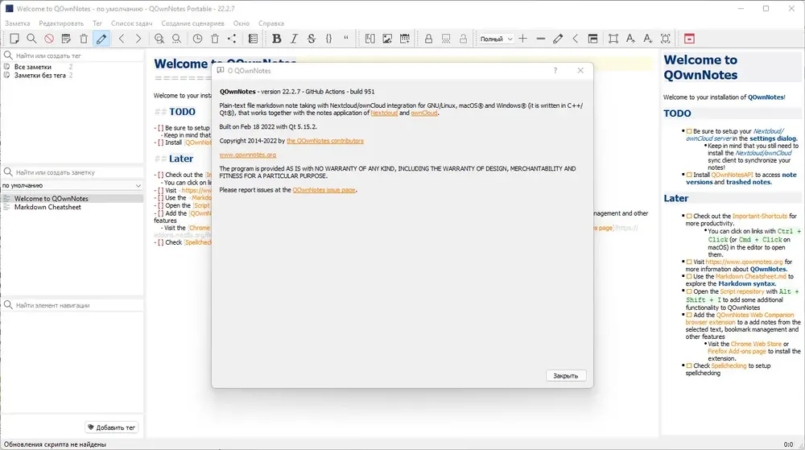Screen dimensions: 805x450
Task: Select Markdown Cheatsheet in note list
Action: [x=47, y=208]
